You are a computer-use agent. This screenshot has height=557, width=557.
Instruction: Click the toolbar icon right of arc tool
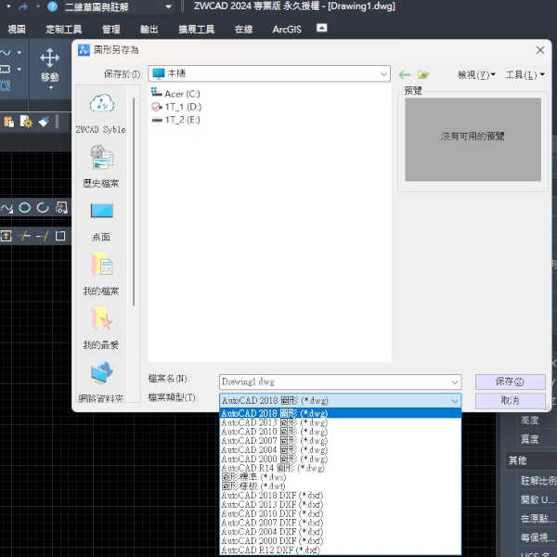[x=61, y=207]
